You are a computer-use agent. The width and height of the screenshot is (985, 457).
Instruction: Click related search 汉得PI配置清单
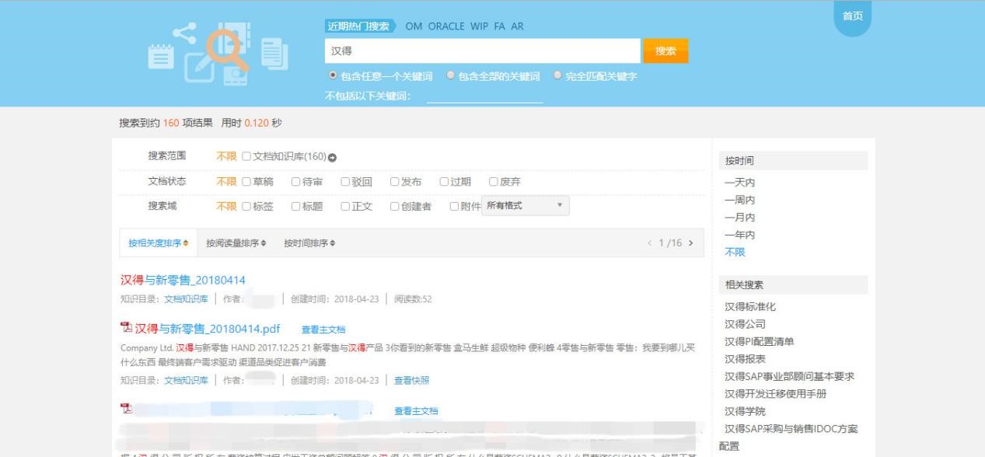coord(760,341)
